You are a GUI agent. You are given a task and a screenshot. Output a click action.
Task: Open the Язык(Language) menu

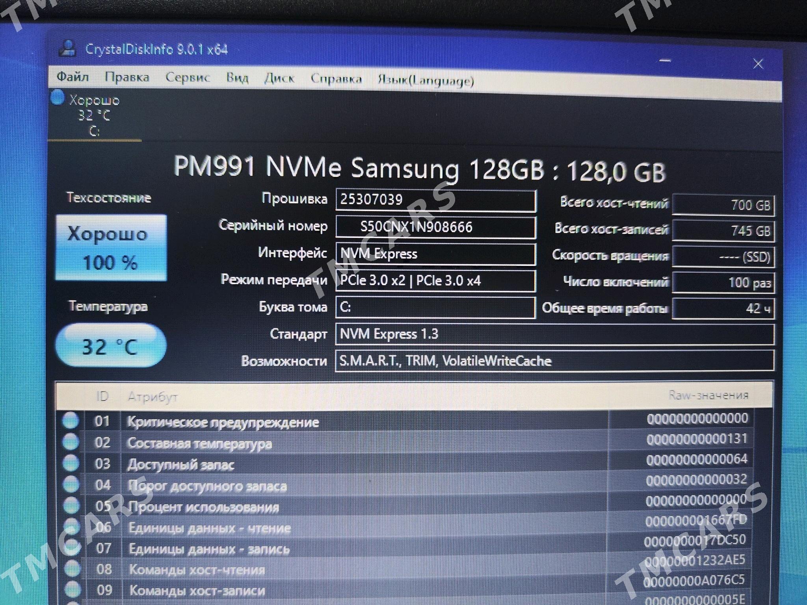(x=426, y=80)
